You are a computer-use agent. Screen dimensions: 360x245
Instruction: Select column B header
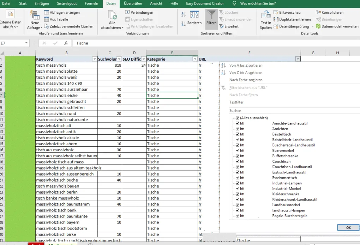pyautogui.click(x=66, y=53)
